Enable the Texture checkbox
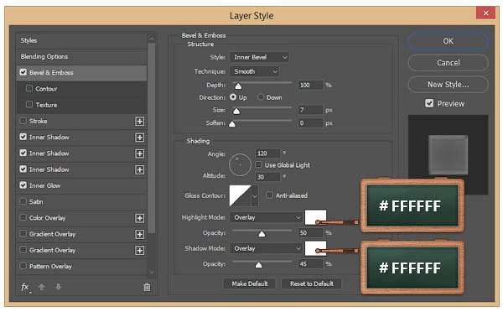 (x=29, y=104)
